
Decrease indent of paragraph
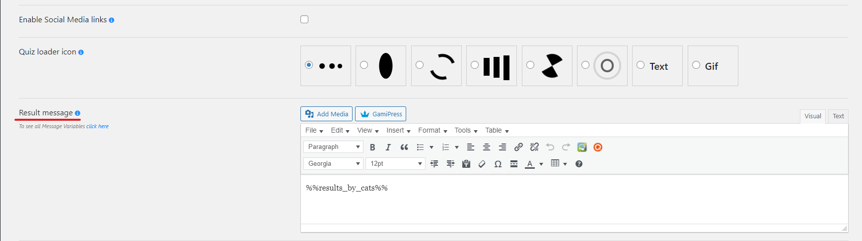click(x=434, y=164)
